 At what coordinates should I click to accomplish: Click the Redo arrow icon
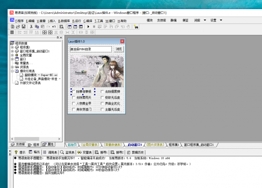[x=48, y=27]
